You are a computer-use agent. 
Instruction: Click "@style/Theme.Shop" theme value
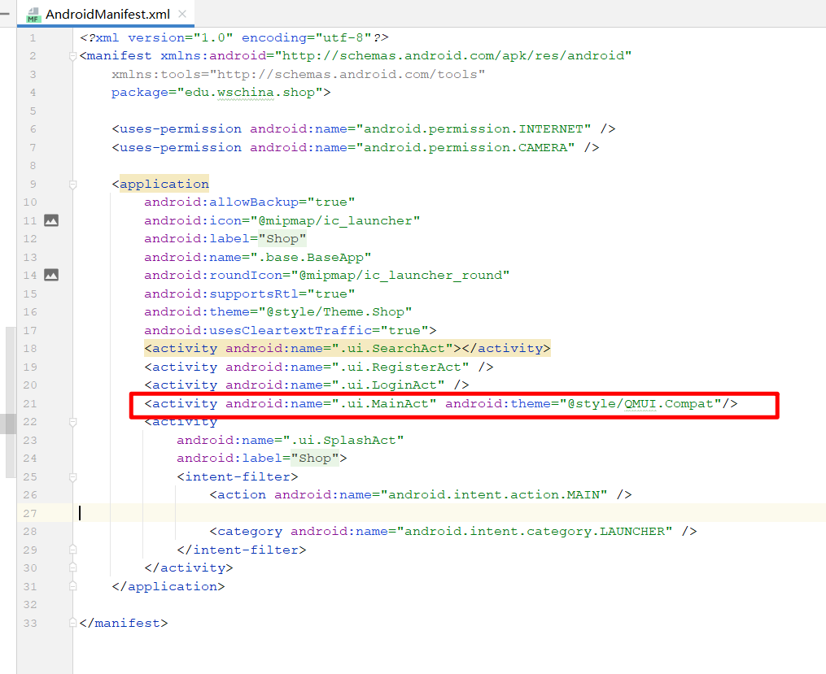(x=335, y=312)
